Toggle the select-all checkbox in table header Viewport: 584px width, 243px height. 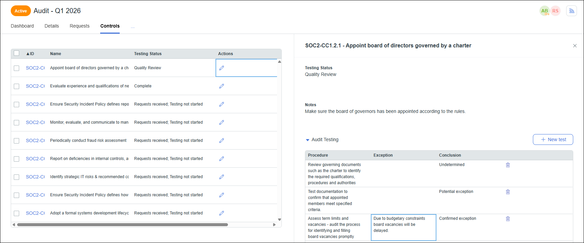pos(16,53)
